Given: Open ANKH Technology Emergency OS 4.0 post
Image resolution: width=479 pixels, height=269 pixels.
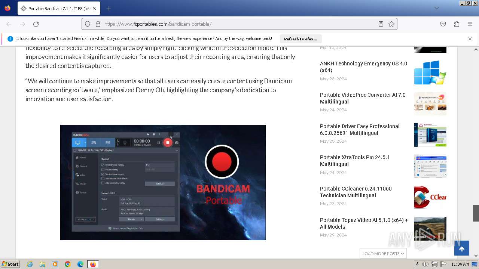Looking at the screenshot, I should pos(363,67).
